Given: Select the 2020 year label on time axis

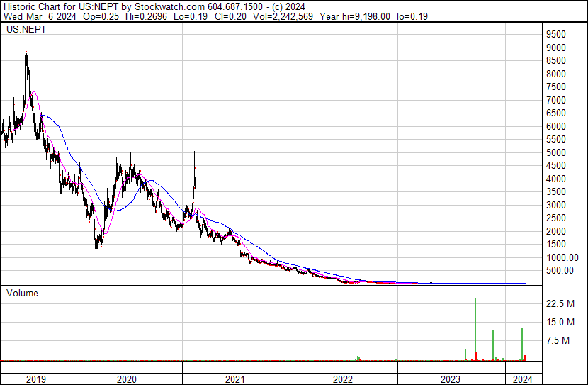Looking at the screenshot, I should pyautogui.click(x=127, y=379).
